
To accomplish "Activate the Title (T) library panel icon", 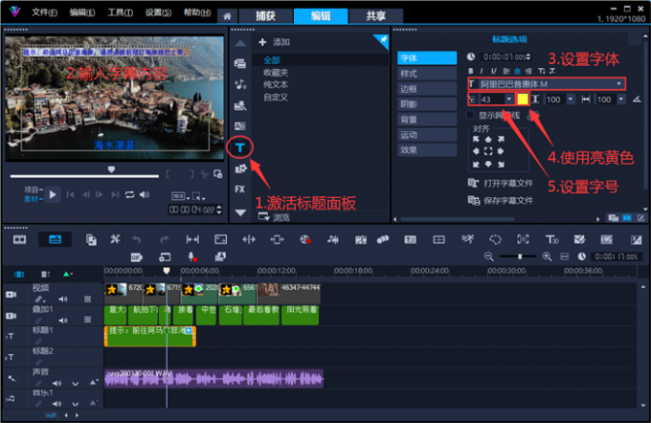I will 240,147.
